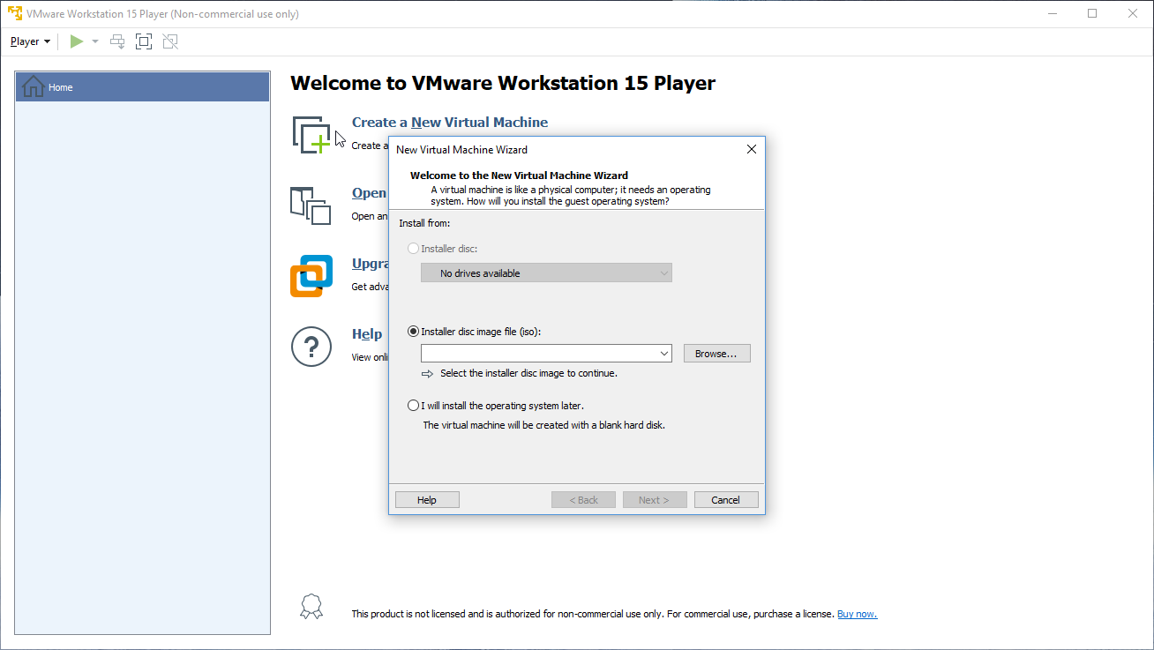
Task: Click 'Welcome to the New Virtual Machine Wizard' heading
Action: [x=519, y=176]
